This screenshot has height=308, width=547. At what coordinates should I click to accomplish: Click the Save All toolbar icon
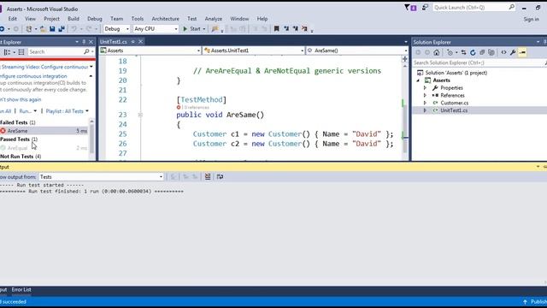pyautogui.click(x=62, y=29)
